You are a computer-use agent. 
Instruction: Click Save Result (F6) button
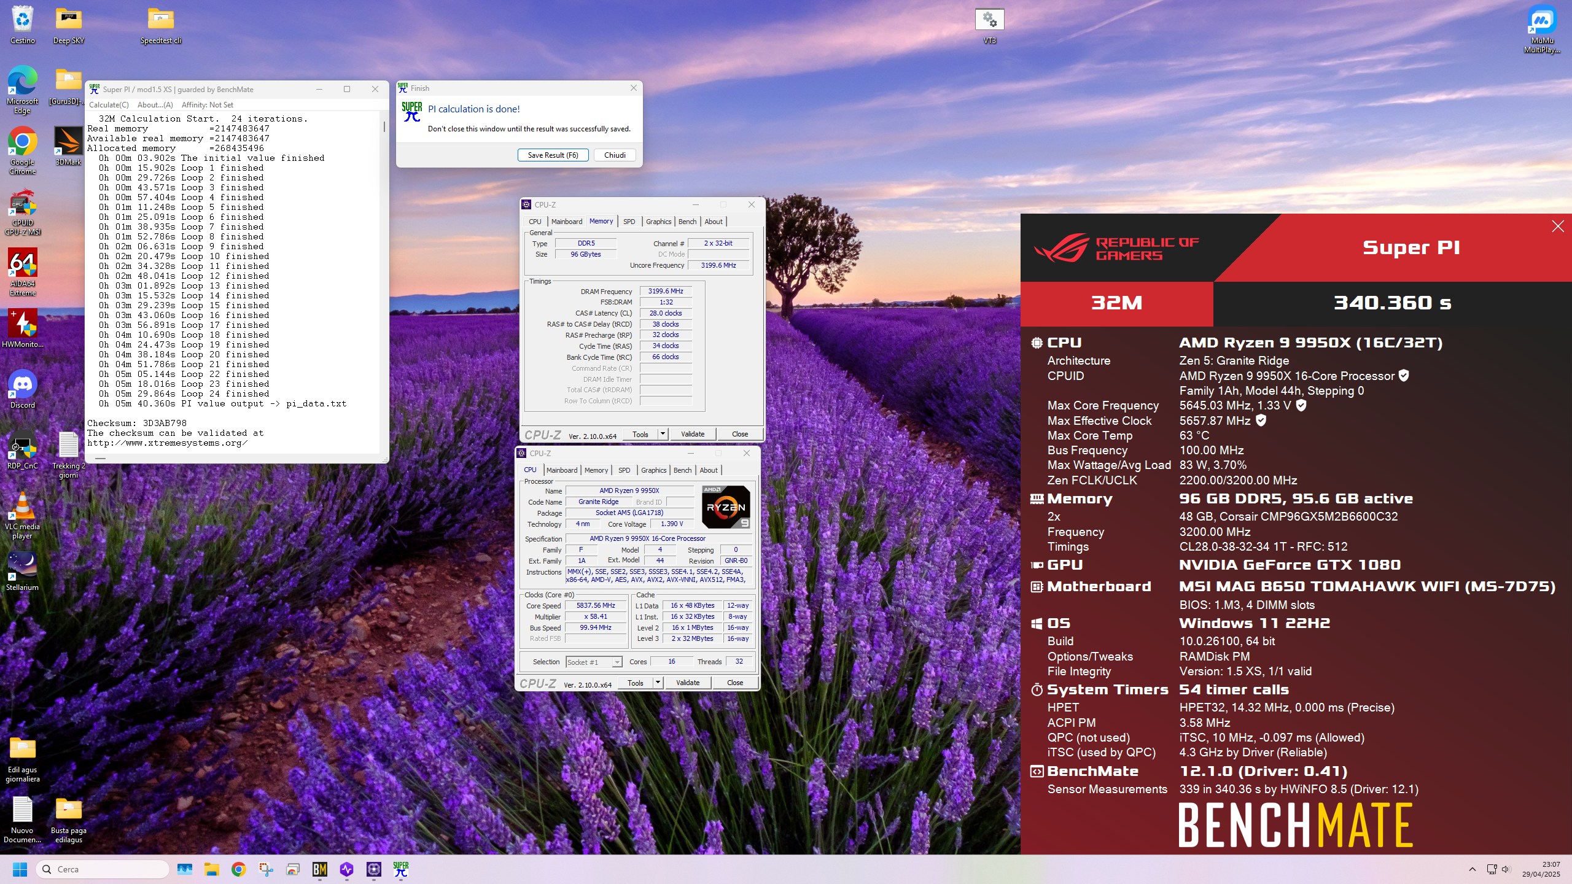coord(553,155)
